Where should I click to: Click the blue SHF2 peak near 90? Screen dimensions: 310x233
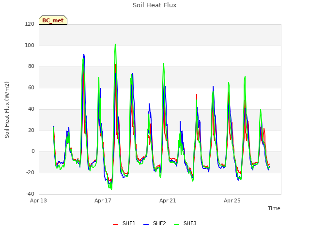coord(84,54)
